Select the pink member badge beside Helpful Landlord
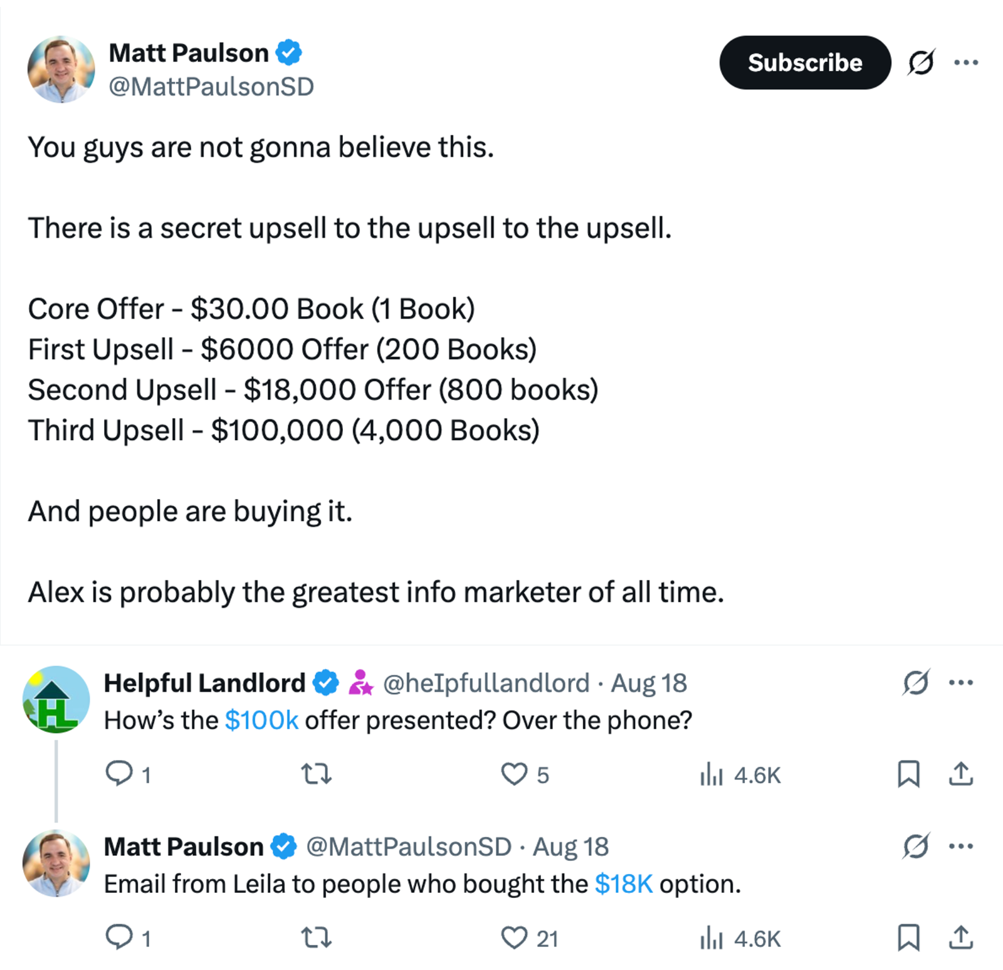 361,682
